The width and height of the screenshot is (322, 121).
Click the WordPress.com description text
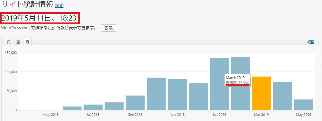49,28
